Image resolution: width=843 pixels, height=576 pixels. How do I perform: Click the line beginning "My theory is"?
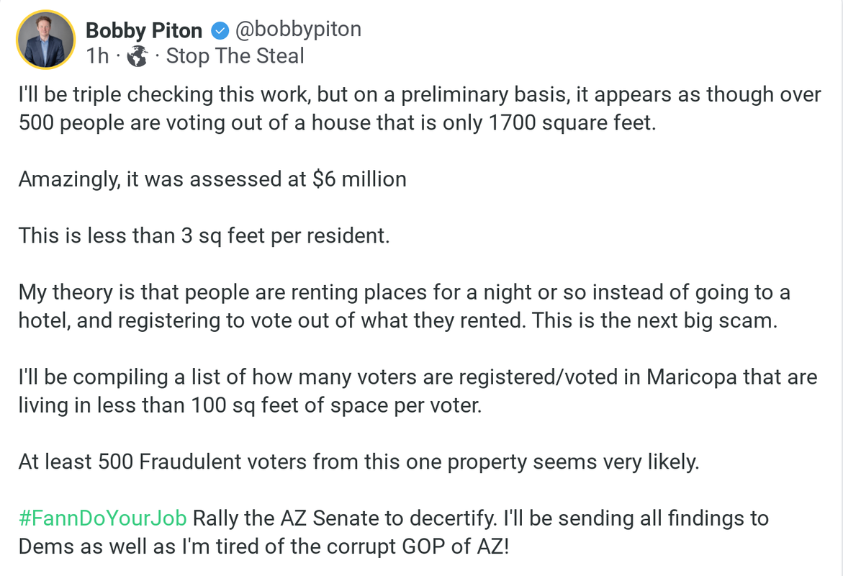405,292
